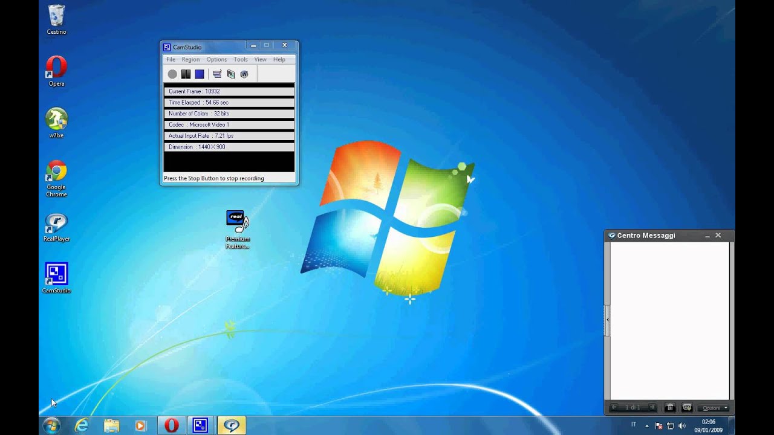The height and width of the screenshot is (435, 774).
Task: Click the IT language indicator
Action: [x=634, y=425]
